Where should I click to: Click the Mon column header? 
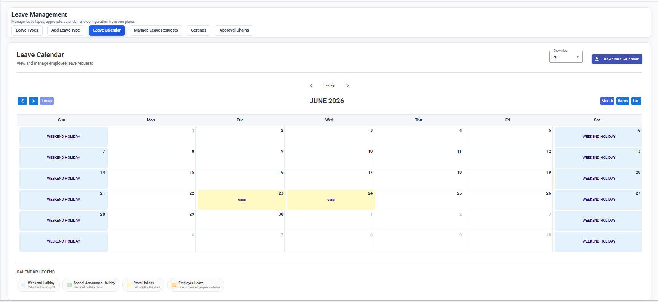pos(151,120)
